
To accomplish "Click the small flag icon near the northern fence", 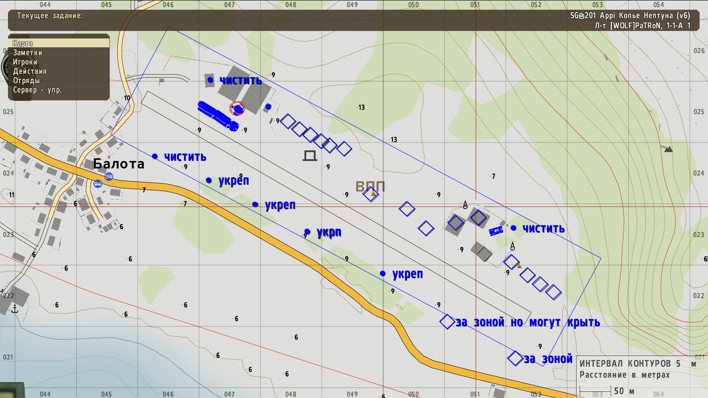I will pos(162,81).
